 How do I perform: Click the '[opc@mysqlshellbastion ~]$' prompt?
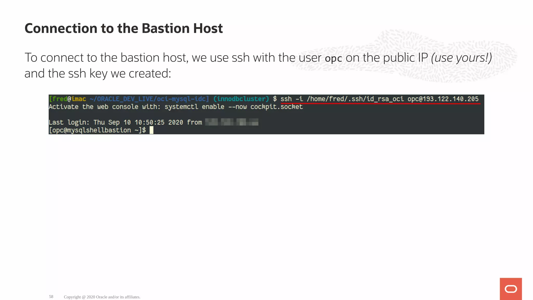click(x=97, y=130)
